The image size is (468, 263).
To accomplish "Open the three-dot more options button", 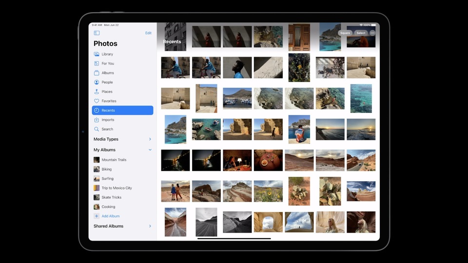I will pyautogui.click(x=372, y=33).
